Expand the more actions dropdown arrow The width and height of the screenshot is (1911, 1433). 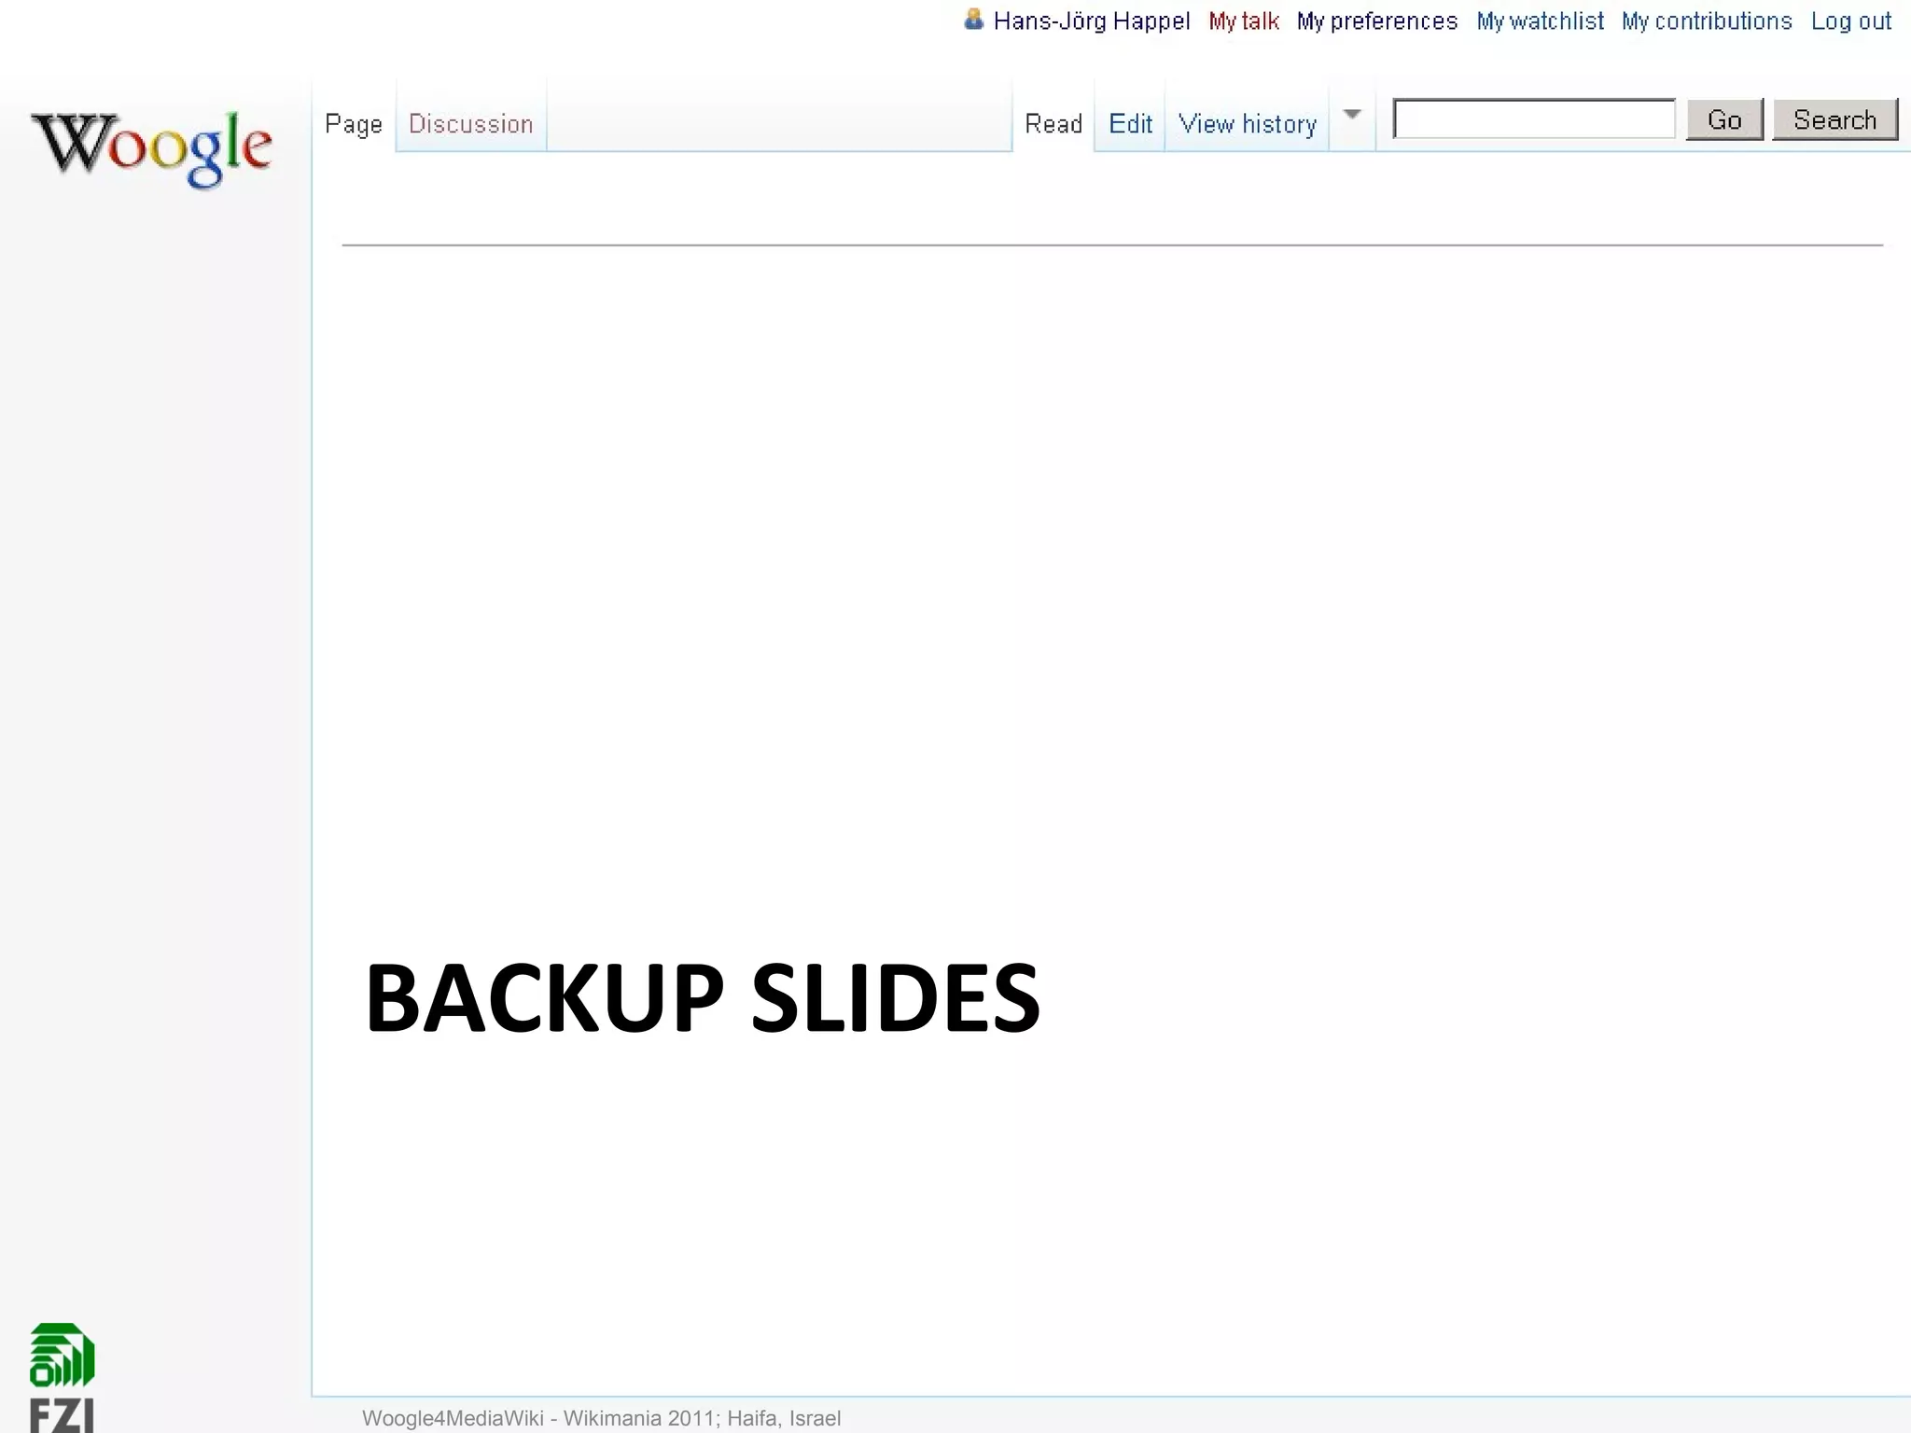1351,116
